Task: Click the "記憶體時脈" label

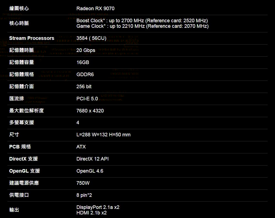Action: 21,50
